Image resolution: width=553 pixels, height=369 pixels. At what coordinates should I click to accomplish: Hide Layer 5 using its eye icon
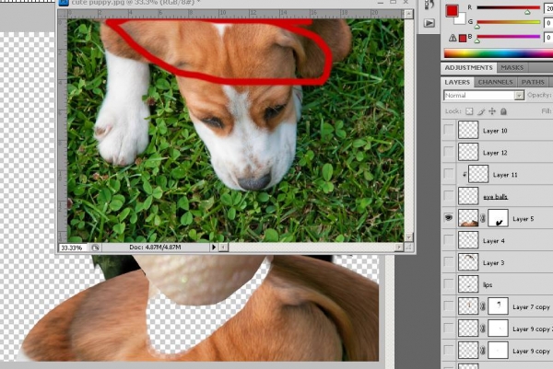[449, 218]
